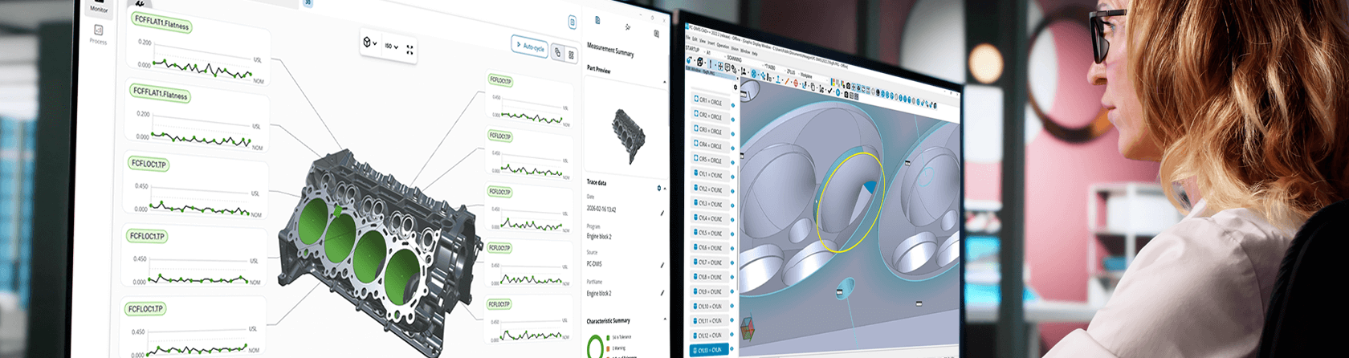
Task: Select CYL10 = CYLINDER in feature list
Action: tap(710, 306)
